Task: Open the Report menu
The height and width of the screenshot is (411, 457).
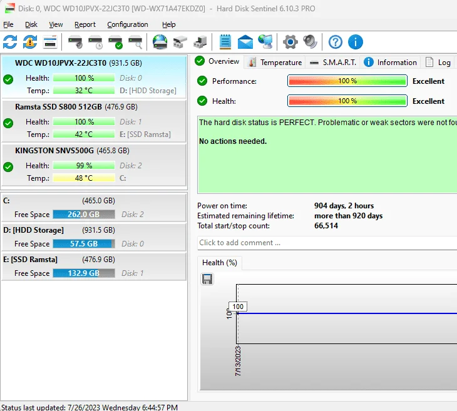Action: 85,24
